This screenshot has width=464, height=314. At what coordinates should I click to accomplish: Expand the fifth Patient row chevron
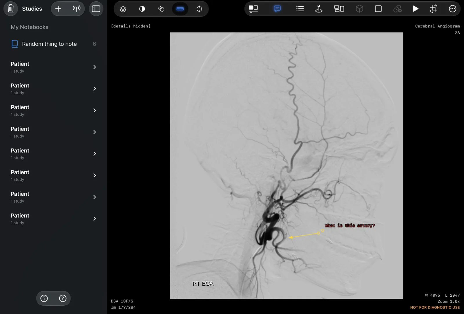pyautogui.click(x=95, y=154)
